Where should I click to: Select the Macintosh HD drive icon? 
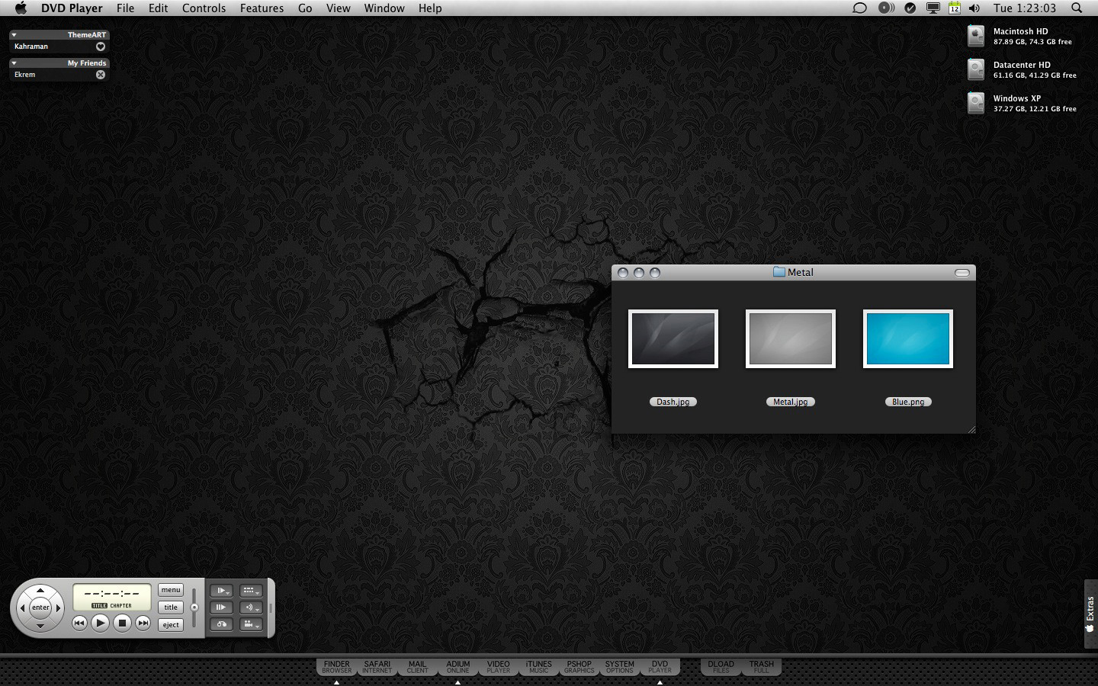point(976,36)
